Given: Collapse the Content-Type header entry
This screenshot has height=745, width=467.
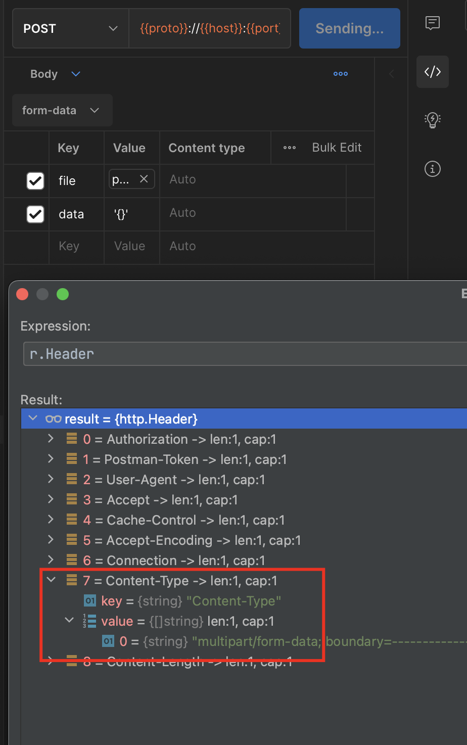Looking at the screenshot, I should [50, 580].
